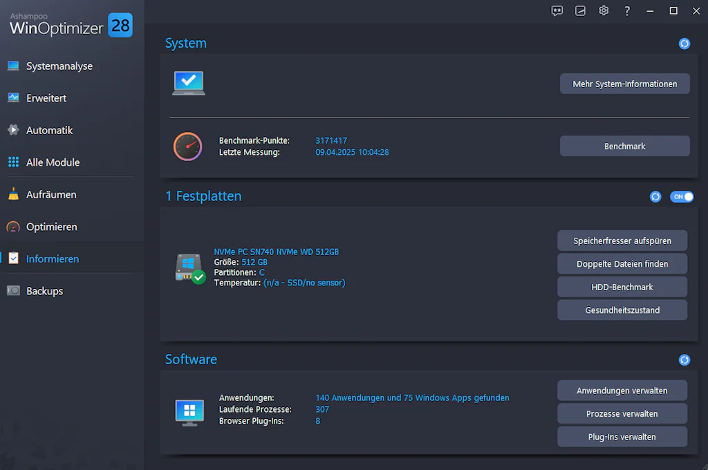The image size is (708, 470).
Task: Check the Gesundheitszustand button
Action: [622, 310]
